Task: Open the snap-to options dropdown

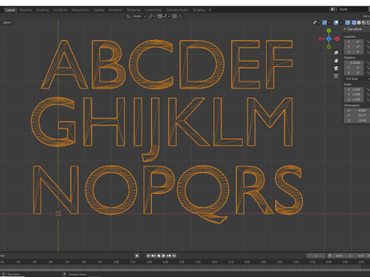Action: coord(166,16)
